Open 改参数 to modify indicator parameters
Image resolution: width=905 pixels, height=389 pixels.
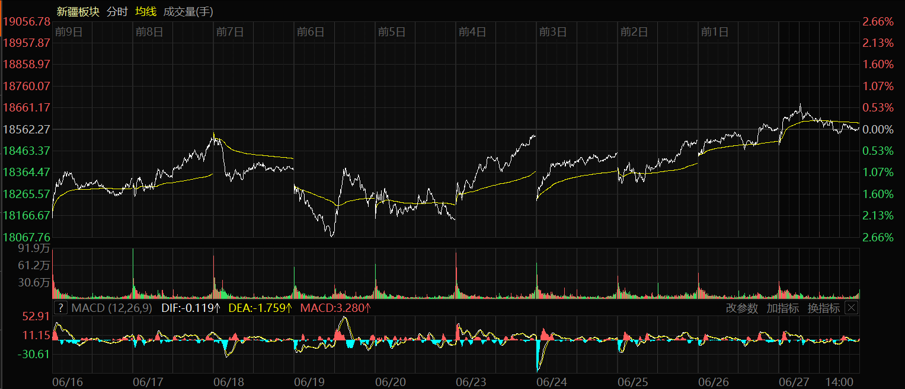pos(741,308)
